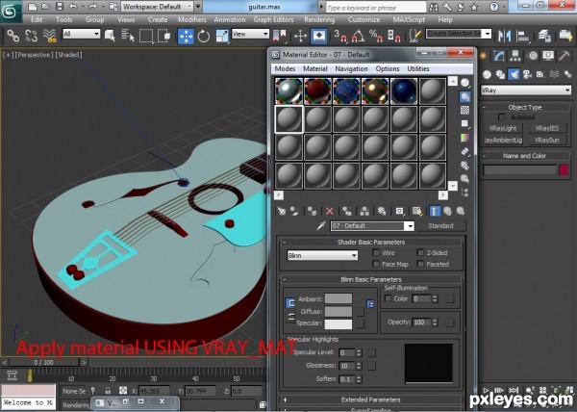Enable the 2-Sided checkbox
The height and width of the screenshot is (412, 577).
[x=420, y=252]
